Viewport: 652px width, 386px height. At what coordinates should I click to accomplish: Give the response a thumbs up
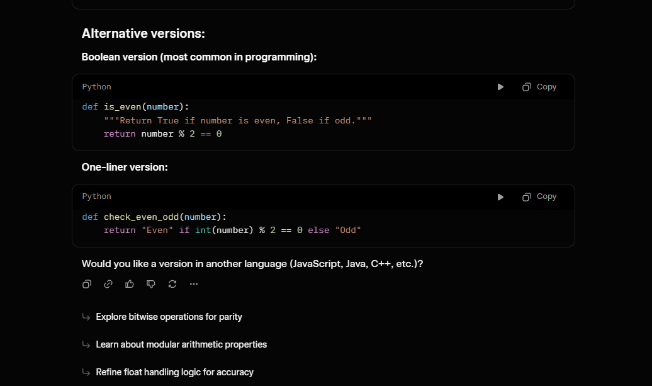pyautogui.click(x=129, y=284)
